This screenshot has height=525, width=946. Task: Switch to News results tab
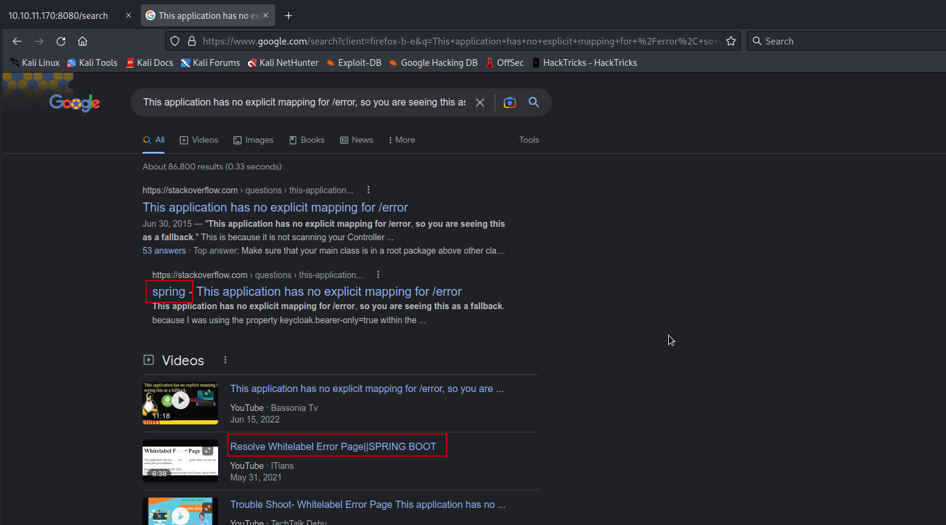(x=356, y=140)
